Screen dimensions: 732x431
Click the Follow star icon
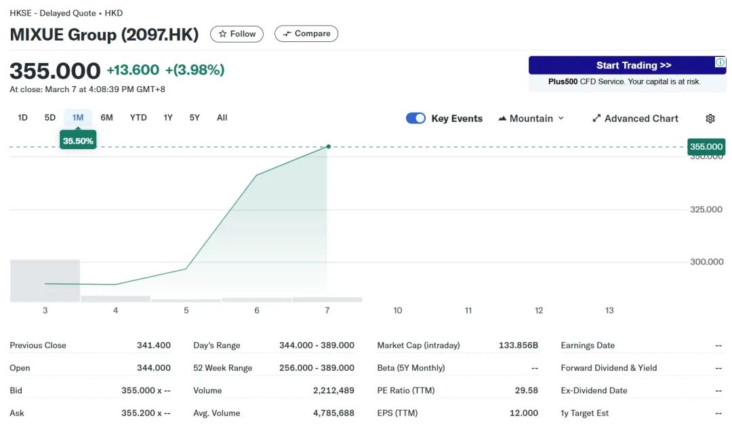pos(223,34)
